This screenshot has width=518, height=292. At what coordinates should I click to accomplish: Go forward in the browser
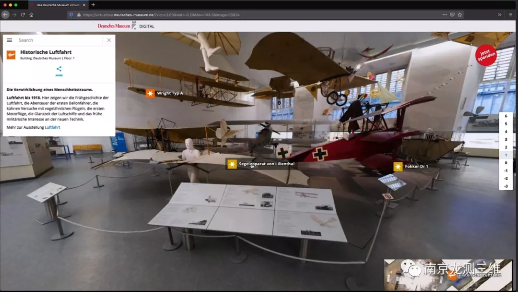14,14
